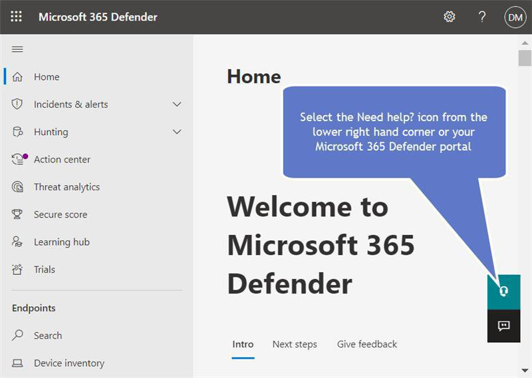Open Secure score page
Viewport: 532px width, 378px height.
(61, 215)
